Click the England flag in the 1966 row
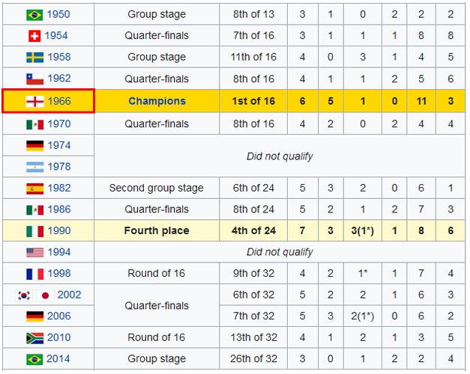The width and height of the screenshot is (470, 374). click(34, 101)
